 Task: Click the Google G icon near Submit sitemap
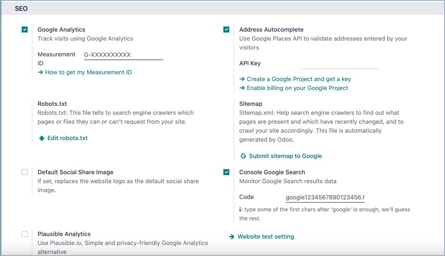click(x=242, y=156)
